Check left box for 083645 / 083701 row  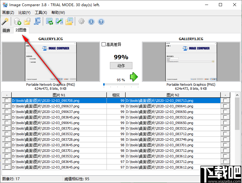7,145
